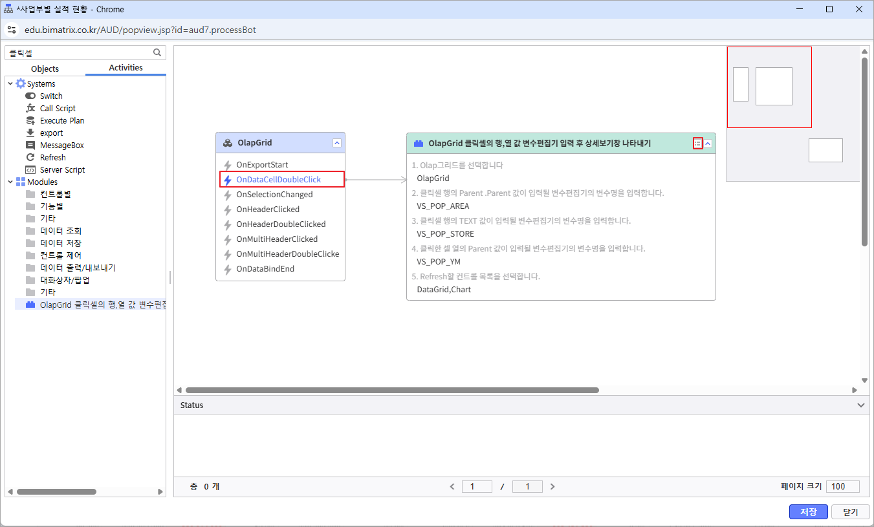Click the canvas scroll-down arrow

coord(864,381)
